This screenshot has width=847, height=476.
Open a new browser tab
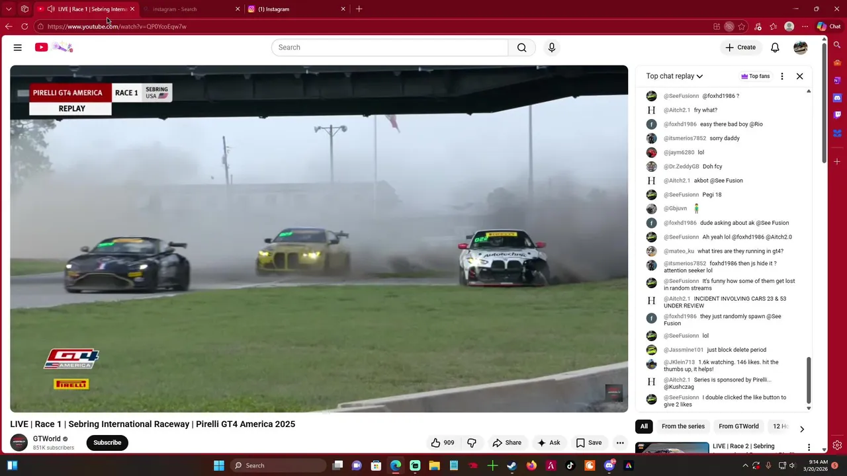(x=359, y=9)
